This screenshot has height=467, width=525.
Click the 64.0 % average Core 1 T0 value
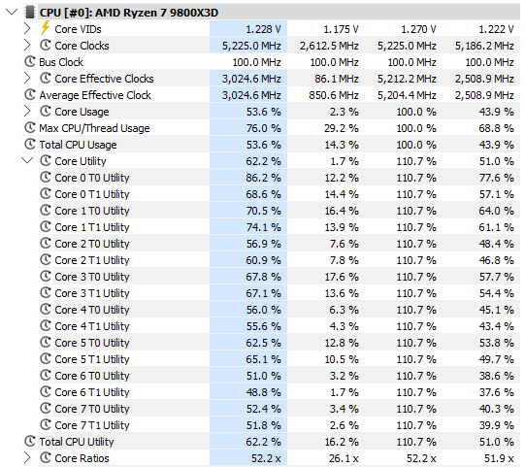click(496, 211)
